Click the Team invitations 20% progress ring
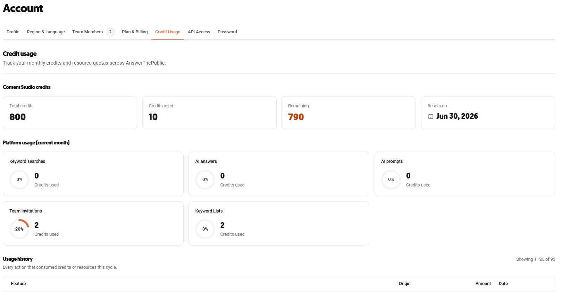 pos(19,229)
